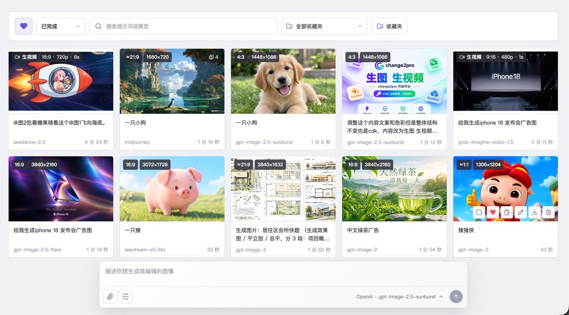Click the 2 分 11 秒 duration text
The height and width of the screenshot is (315, 569).
pyautogui.click(x=541, y=142)
